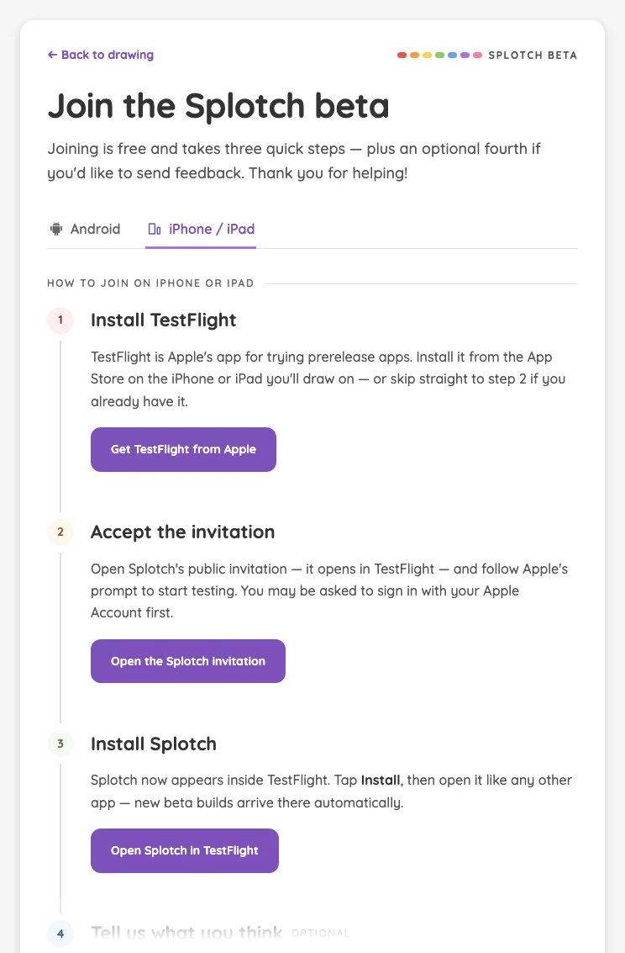625x953 pixels.
Task: Click the Android robot icon
Action: click(x=55, y=229)
